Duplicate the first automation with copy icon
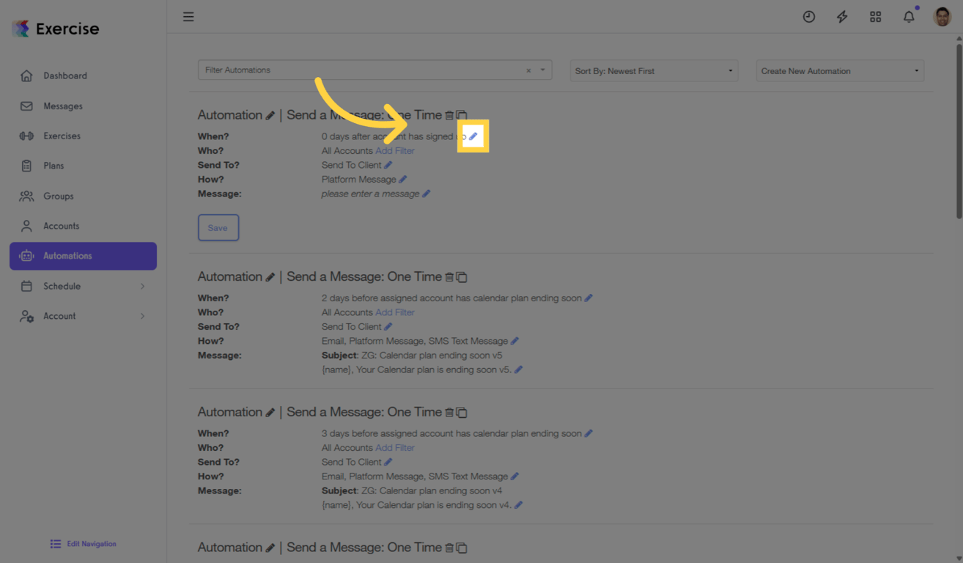 (462, 116)
